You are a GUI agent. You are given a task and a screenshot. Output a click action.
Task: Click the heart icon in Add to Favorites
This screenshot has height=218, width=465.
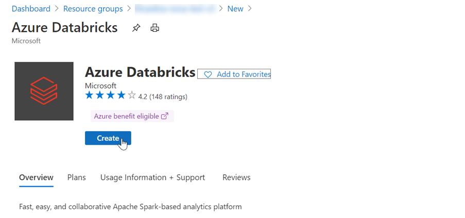208,74
